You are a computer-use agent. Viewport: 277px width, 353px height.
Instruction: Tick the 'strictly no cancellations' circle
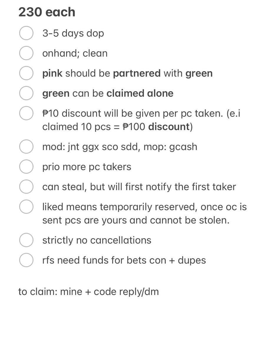point(26,240)
